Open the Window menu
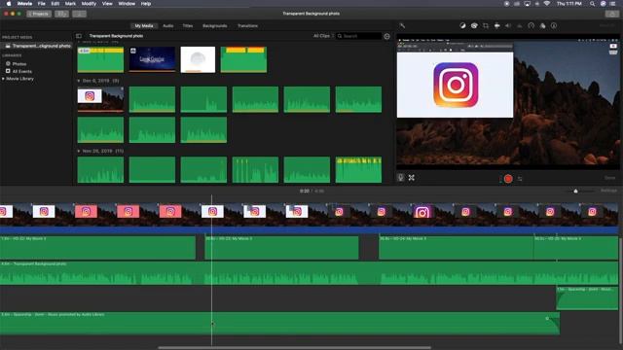The width and height of the screenshot is (623, 350). click(x=127, y=4)
